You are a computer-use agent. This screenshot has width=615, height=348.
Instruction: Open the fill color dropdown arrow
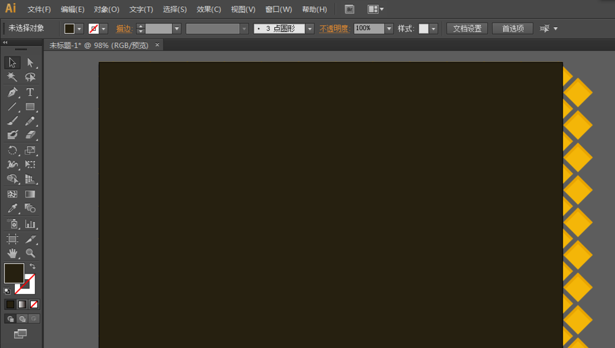(79, 29)
